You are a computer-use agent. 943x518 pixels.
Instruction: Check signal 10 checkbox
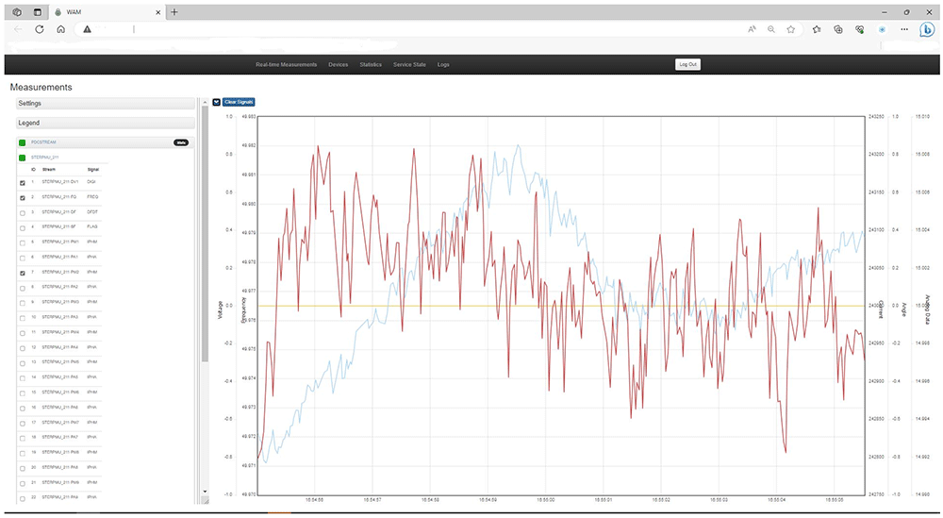point(23,318)
